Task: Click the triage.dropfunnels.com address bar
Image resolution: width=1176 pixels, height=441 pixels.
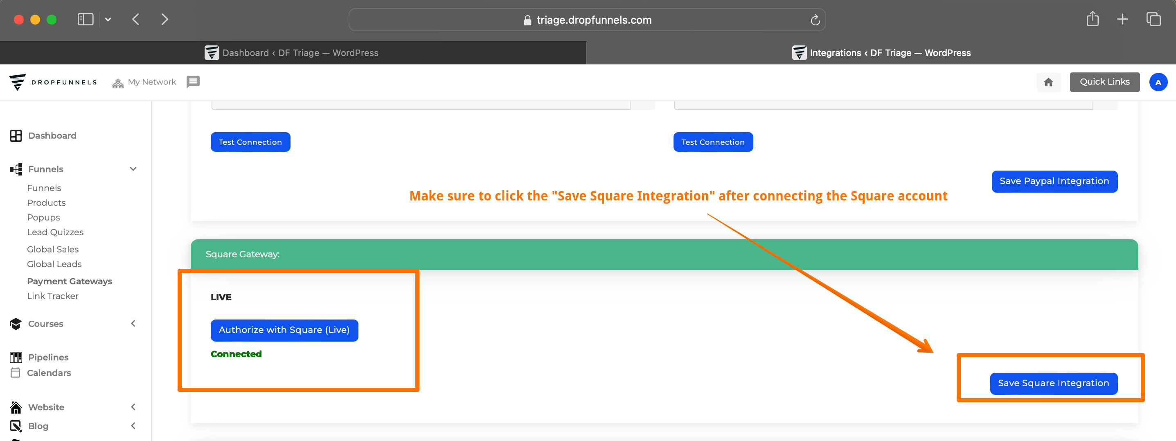Action: pos(587,20)
